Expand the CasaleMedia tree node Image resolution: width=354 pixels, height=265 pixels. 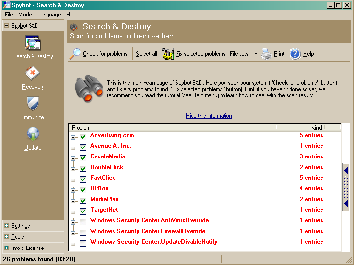[73, 158]
